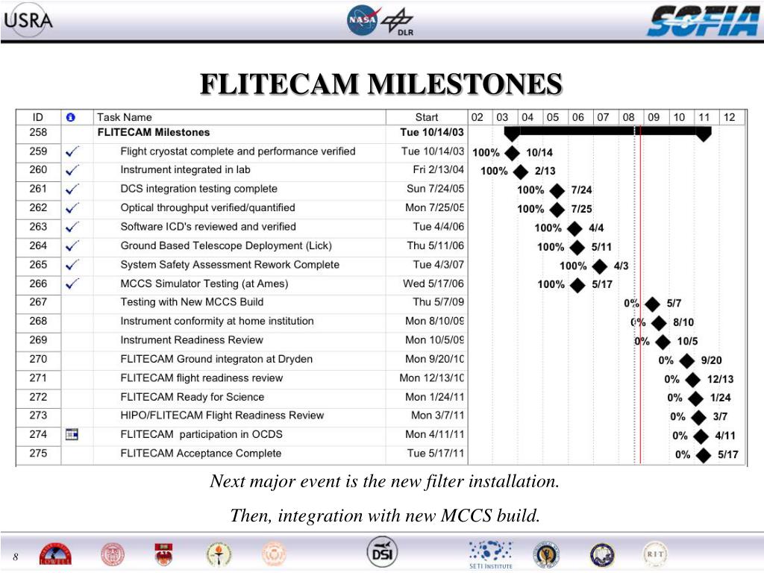Select MCCS Simulator Testing (at Ames)
764x573 pixels.
[x=204, y=284]
